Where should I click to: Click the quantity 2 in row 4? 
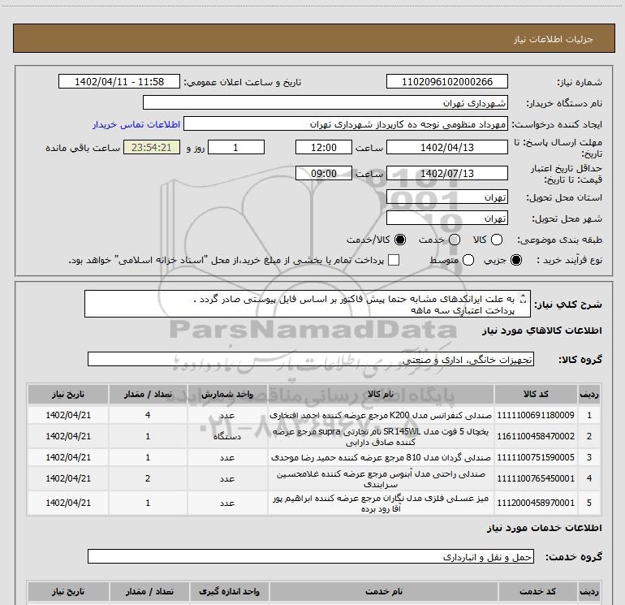[148, 478]
